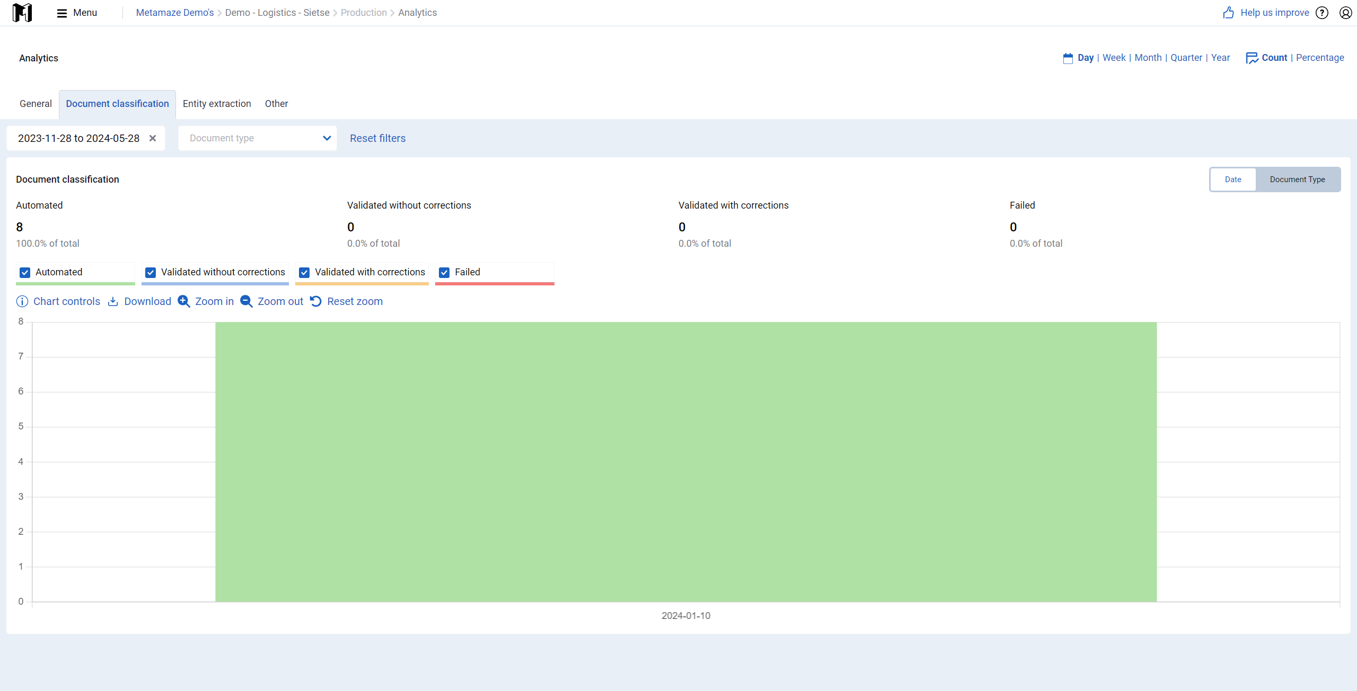
Task: Uncheck the Automated series checkbox
Action: 25,272
